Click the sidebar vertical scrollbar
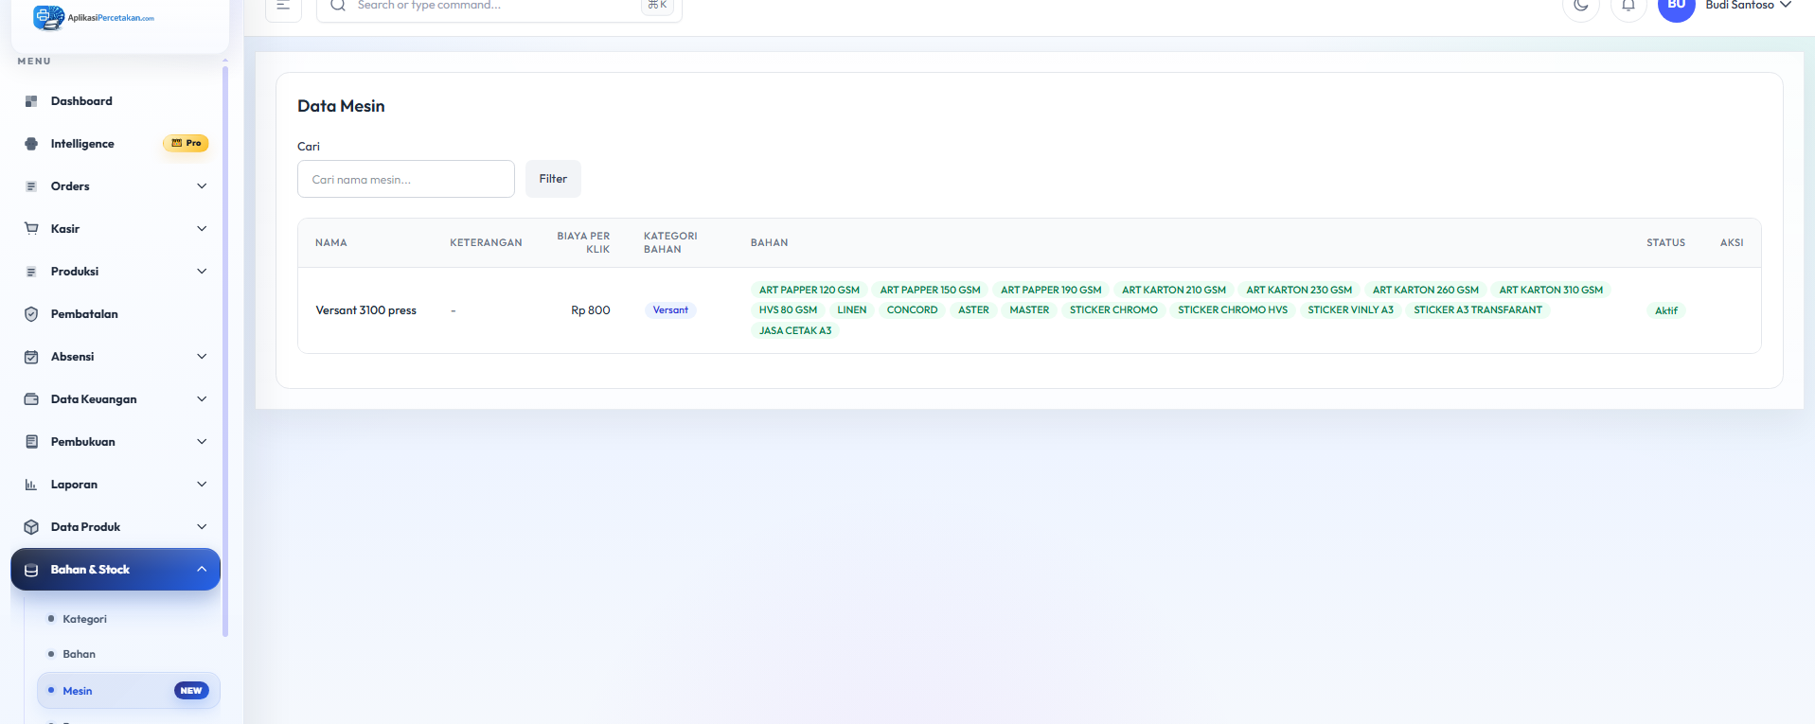 pyautogui.click(x=225, y=350)
